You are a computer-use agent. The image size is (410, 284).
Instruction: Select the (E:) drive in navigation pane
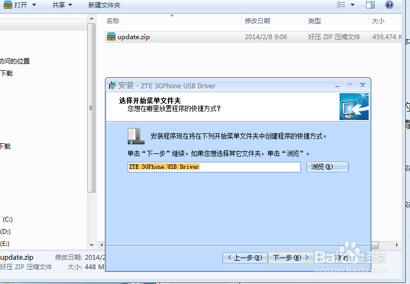click(x=5, y=244)
